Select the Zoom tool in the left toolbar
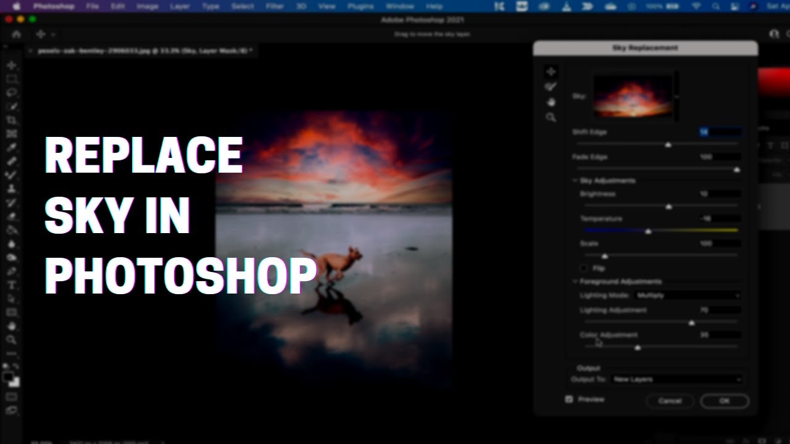The image size is (790, 444). (12, 339)
